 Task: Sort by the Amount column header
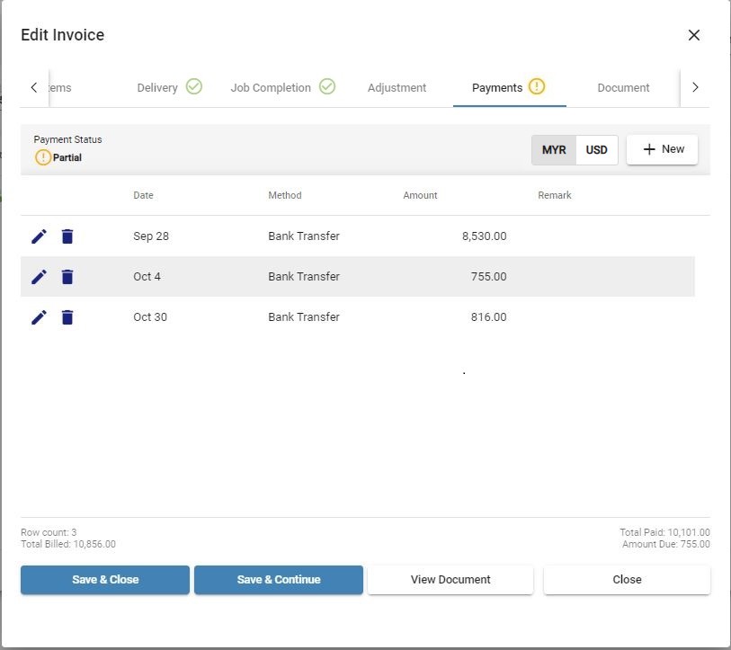point(420,195)
